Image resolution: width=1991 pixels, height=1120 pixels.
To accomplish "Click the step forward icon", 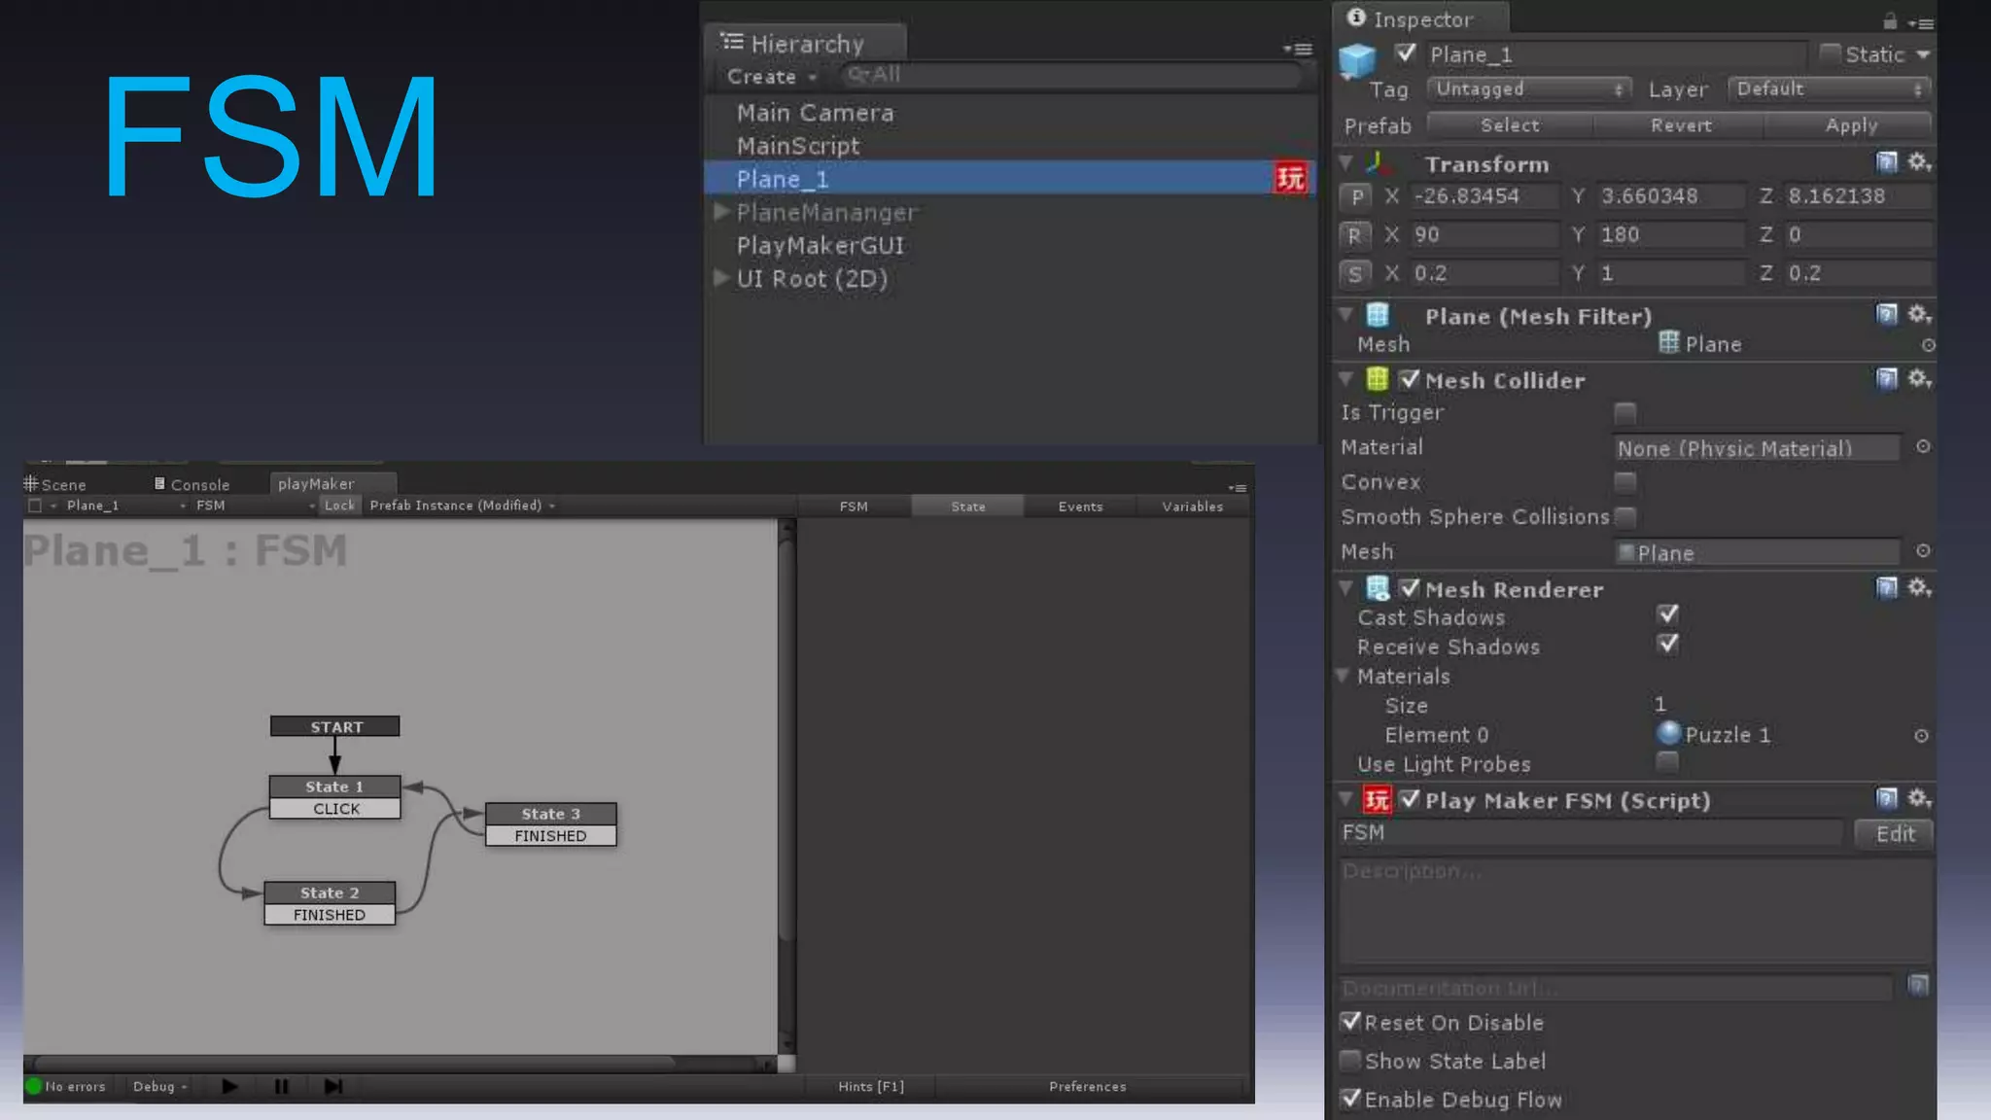I will tap(332, 1086).
